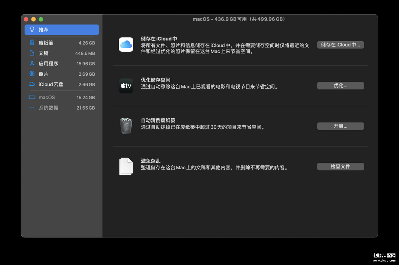Click the 15.24 GB size value
The image size is (399, 265).
point(86,97)
